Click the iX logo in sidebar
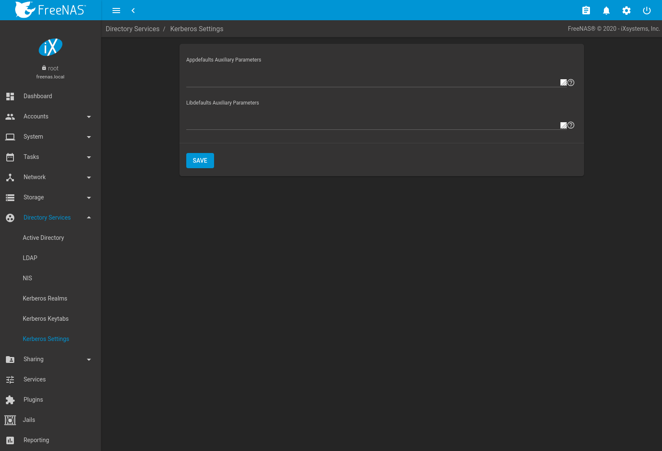Image resolution: width=662 pixels, height=451 pixels. coord(51,47)
